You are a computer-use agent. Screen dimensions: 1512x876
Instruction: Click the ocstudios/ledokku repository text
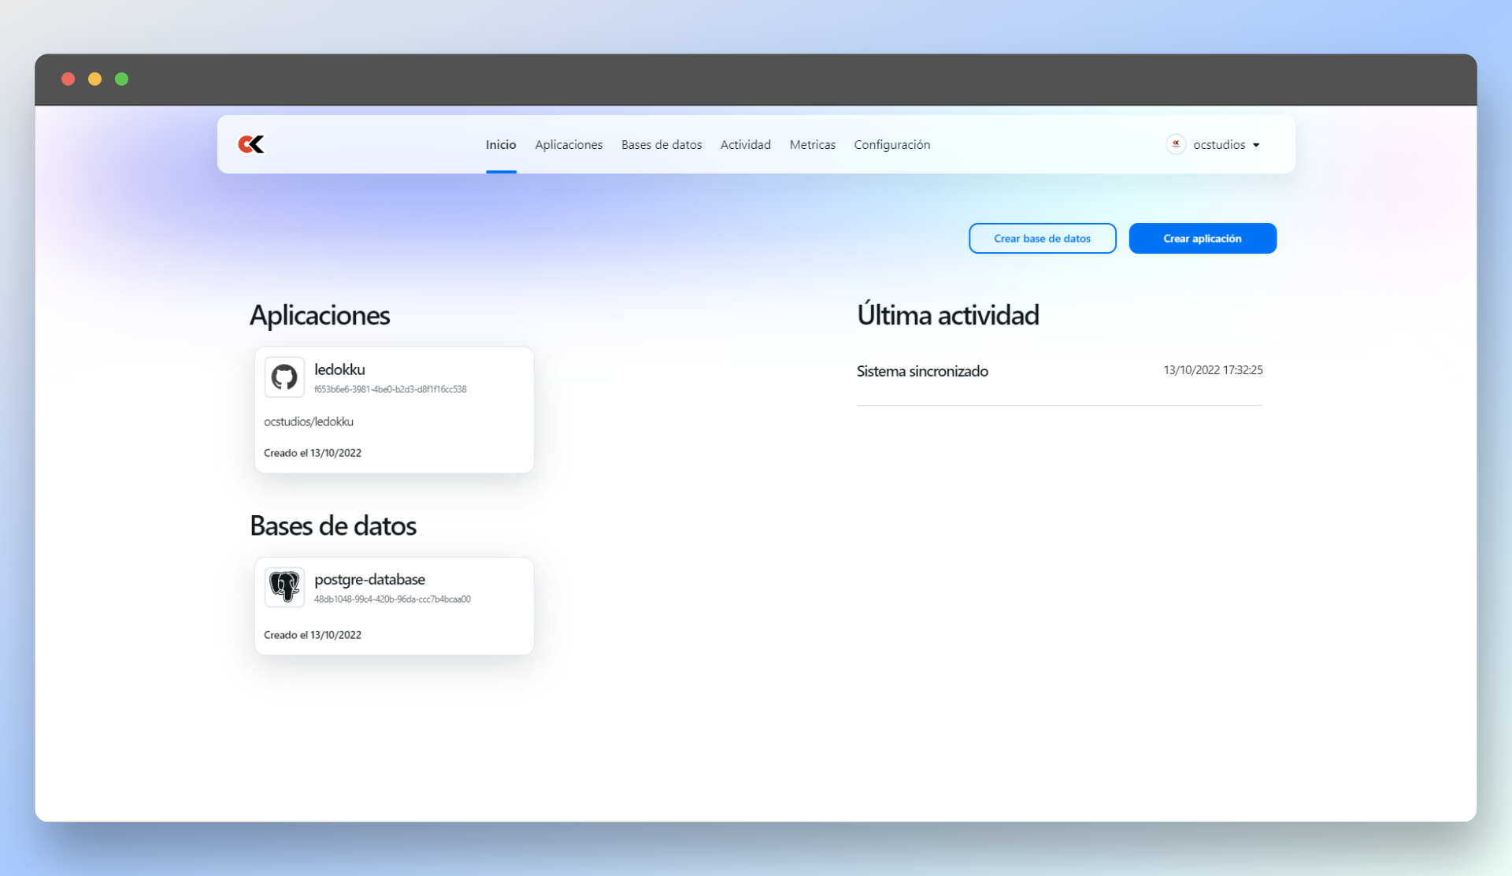(x=309, y=421)
